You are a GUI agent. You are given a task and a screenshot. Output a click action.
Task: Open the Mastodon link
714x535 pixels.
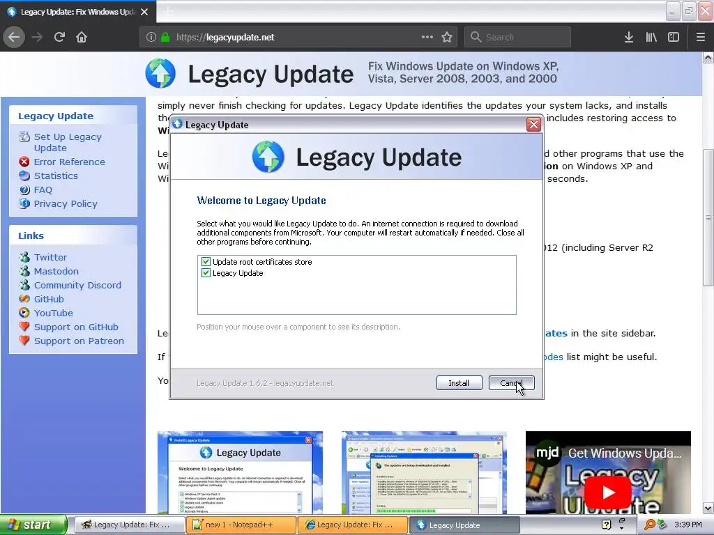point(56,271)
